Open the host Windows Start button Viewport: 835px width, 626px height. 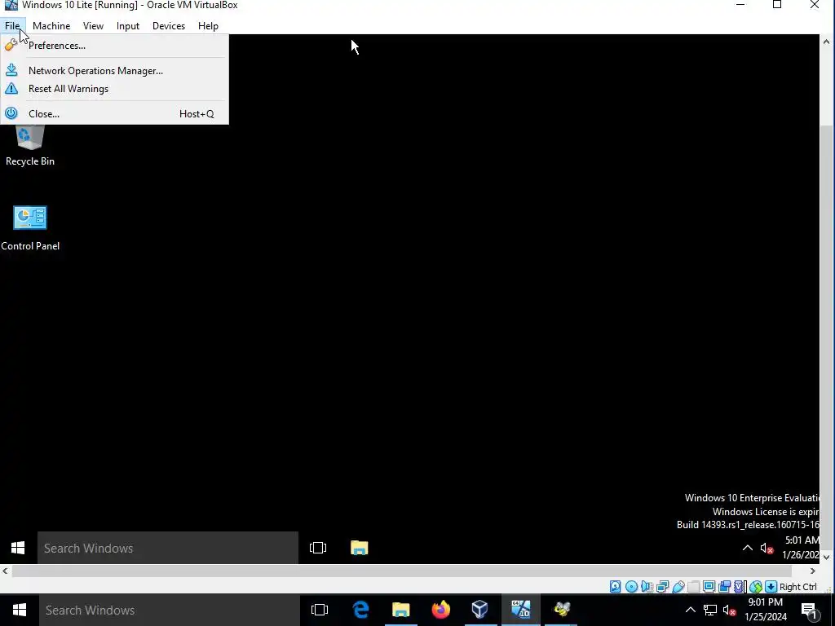point(20,610)
